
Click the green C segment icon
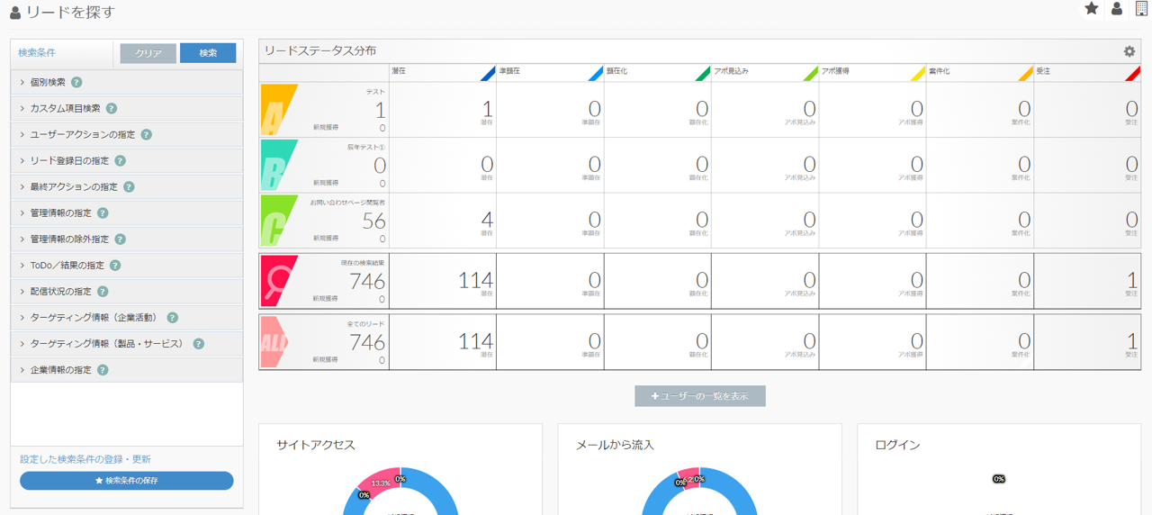[x=277, y=221]
